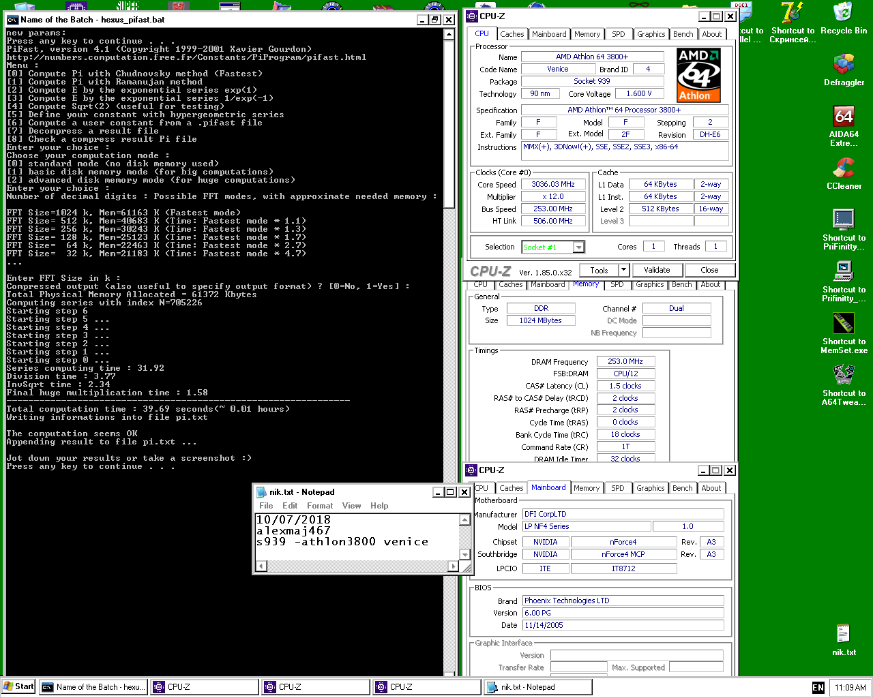
Task: Click the 'AMD Athlon 64 3800+' name field
Action: coord(592,57)
